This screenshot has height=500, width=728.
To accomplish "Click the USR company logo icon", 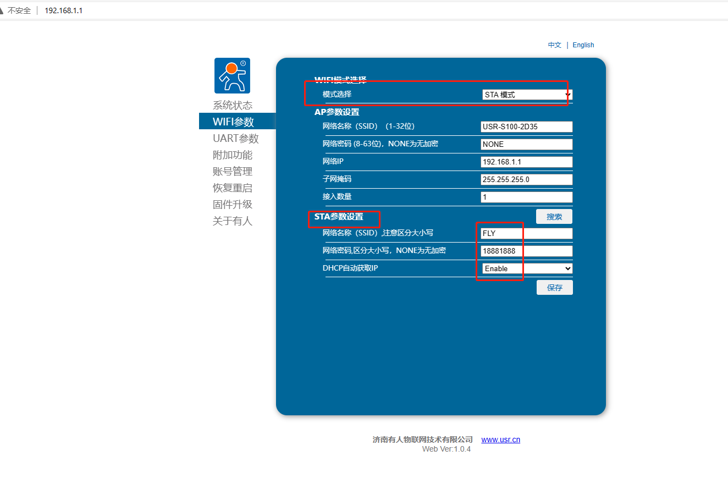I will point(232,76).
